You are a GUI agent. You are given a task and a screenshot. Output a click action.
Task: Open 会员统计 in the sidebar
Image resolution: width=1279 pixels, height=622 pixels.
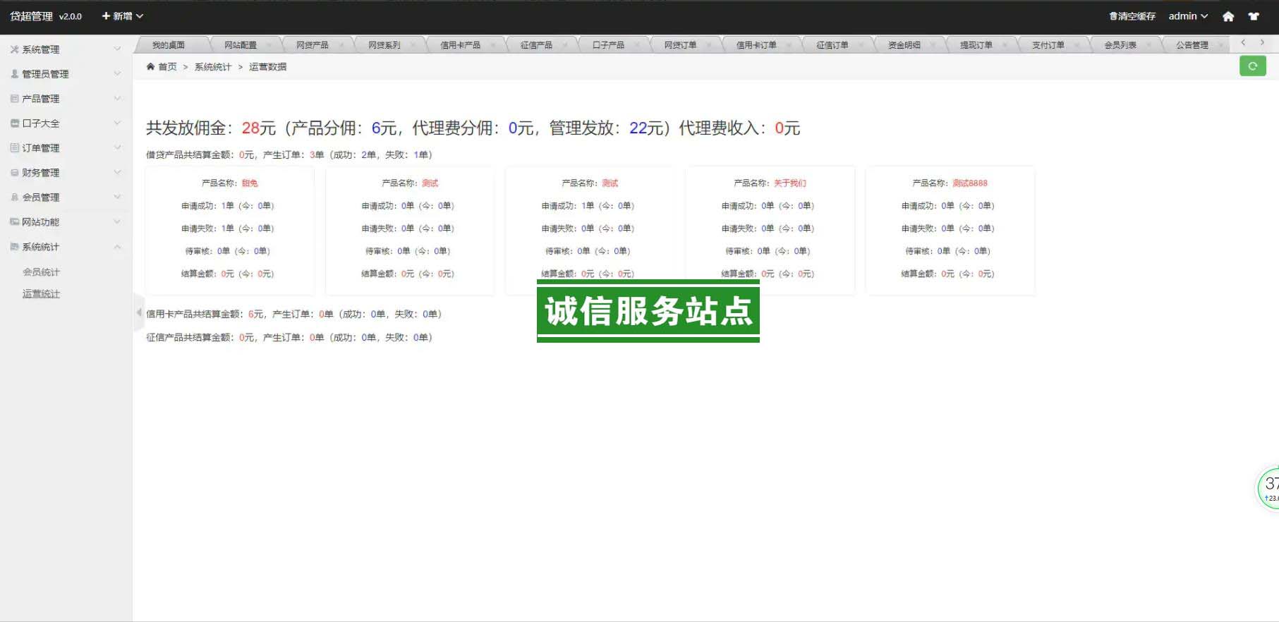41,272
